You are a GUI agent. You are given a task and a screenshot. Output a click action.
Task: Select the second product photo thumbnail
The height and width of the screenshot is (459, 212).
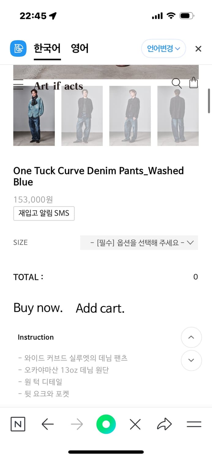click(82, 116)
